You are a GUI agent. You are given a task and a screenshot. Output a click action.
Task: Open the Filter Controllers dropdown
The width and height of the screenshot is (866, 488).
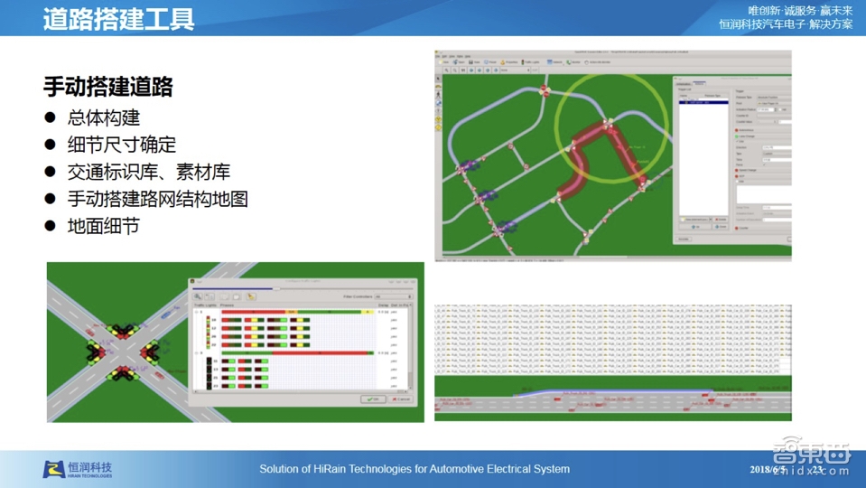point(393,296)
